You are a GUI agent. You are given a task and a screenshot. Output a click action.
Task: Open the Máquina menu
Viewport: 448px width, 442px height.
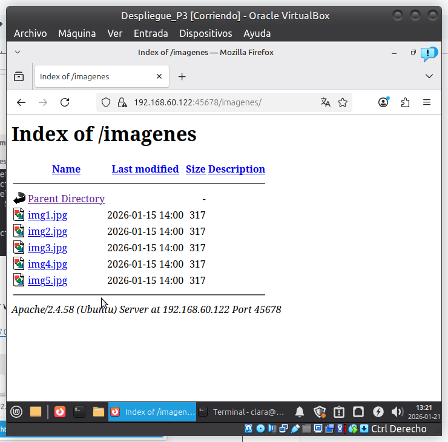pyautogui.click(x=77, y=33)
